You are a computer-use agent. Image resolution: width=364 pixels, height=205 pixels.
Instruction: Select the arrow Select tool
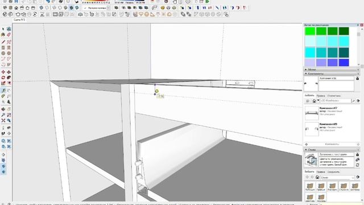coord(3,29)
